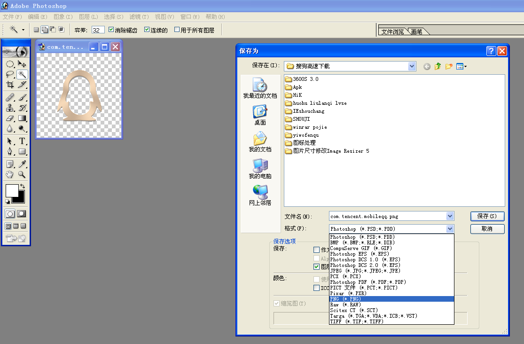
Task: Toggle 连续的 contiguous checkbox
Action: [x=147, y=30]
